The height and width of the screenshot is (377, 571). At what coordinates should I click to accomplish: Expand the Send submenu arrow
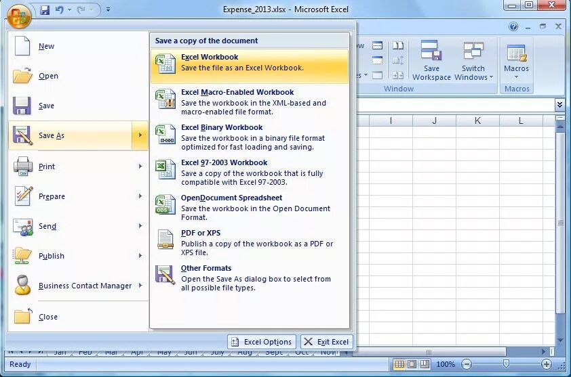click(x=140, y=226)
